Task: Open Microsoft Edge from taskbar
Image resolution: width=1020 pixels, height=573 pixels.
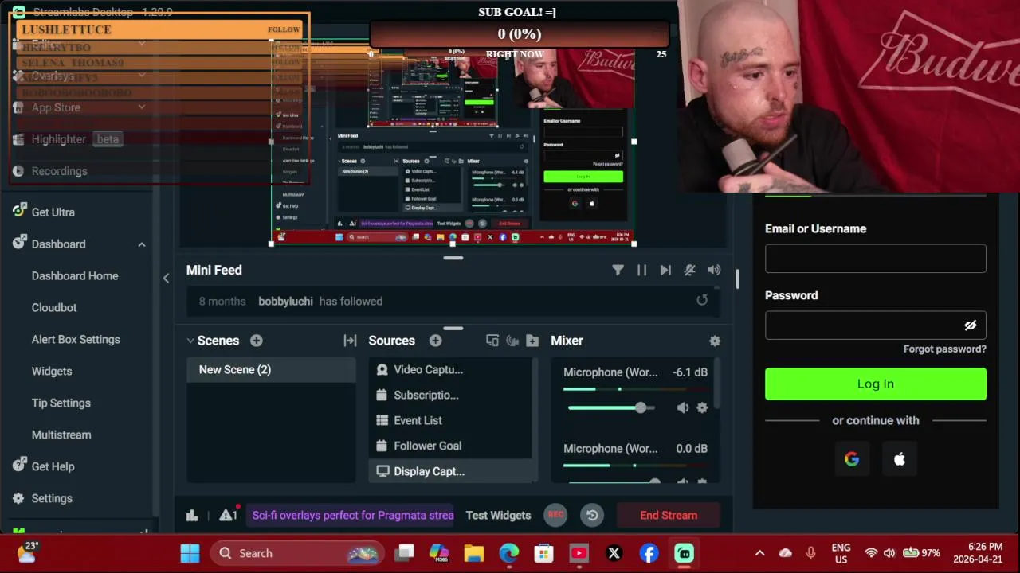Action: (x=509, y=553)
